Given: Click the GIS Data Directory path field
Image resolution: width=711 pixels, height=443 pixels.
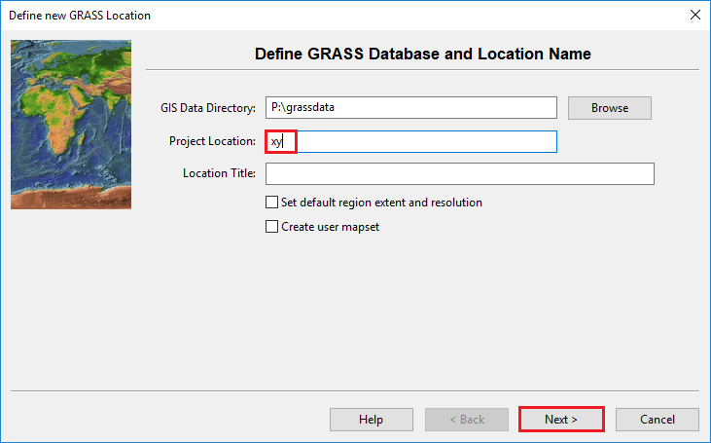Looking at the screenshot, I should (410, 108).
